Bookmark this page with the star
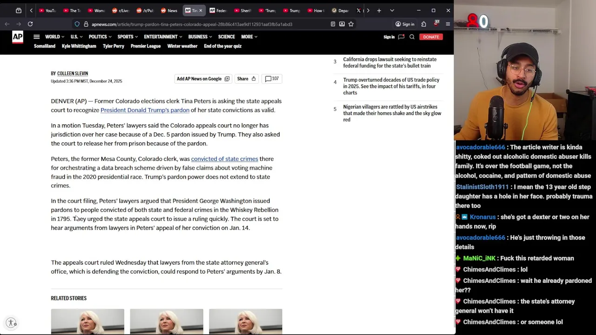Viewport: 596px width, 335px height. pyautogui.click(x=351, y=24)
